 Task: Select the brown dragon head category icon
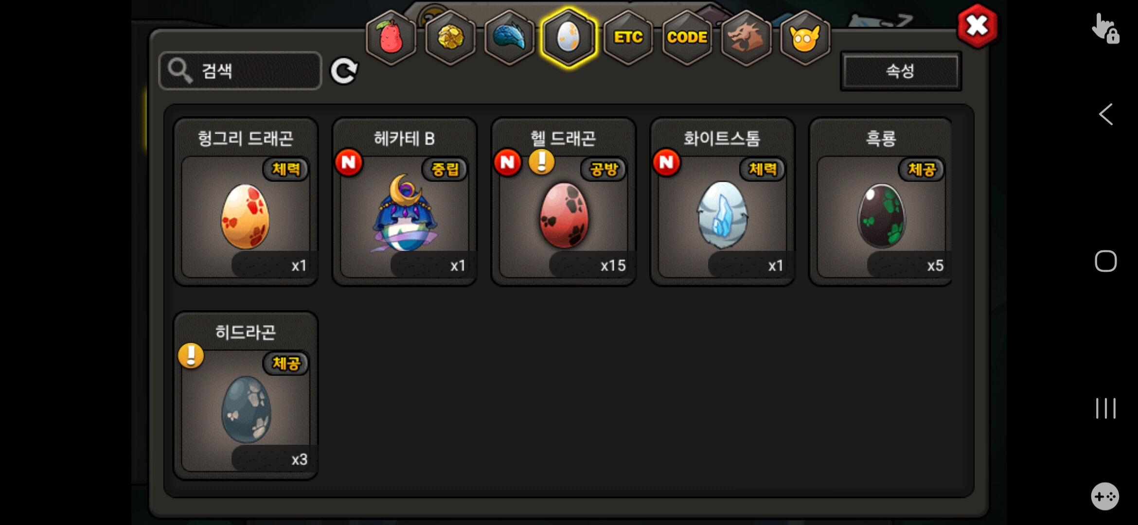click(746, 37)
